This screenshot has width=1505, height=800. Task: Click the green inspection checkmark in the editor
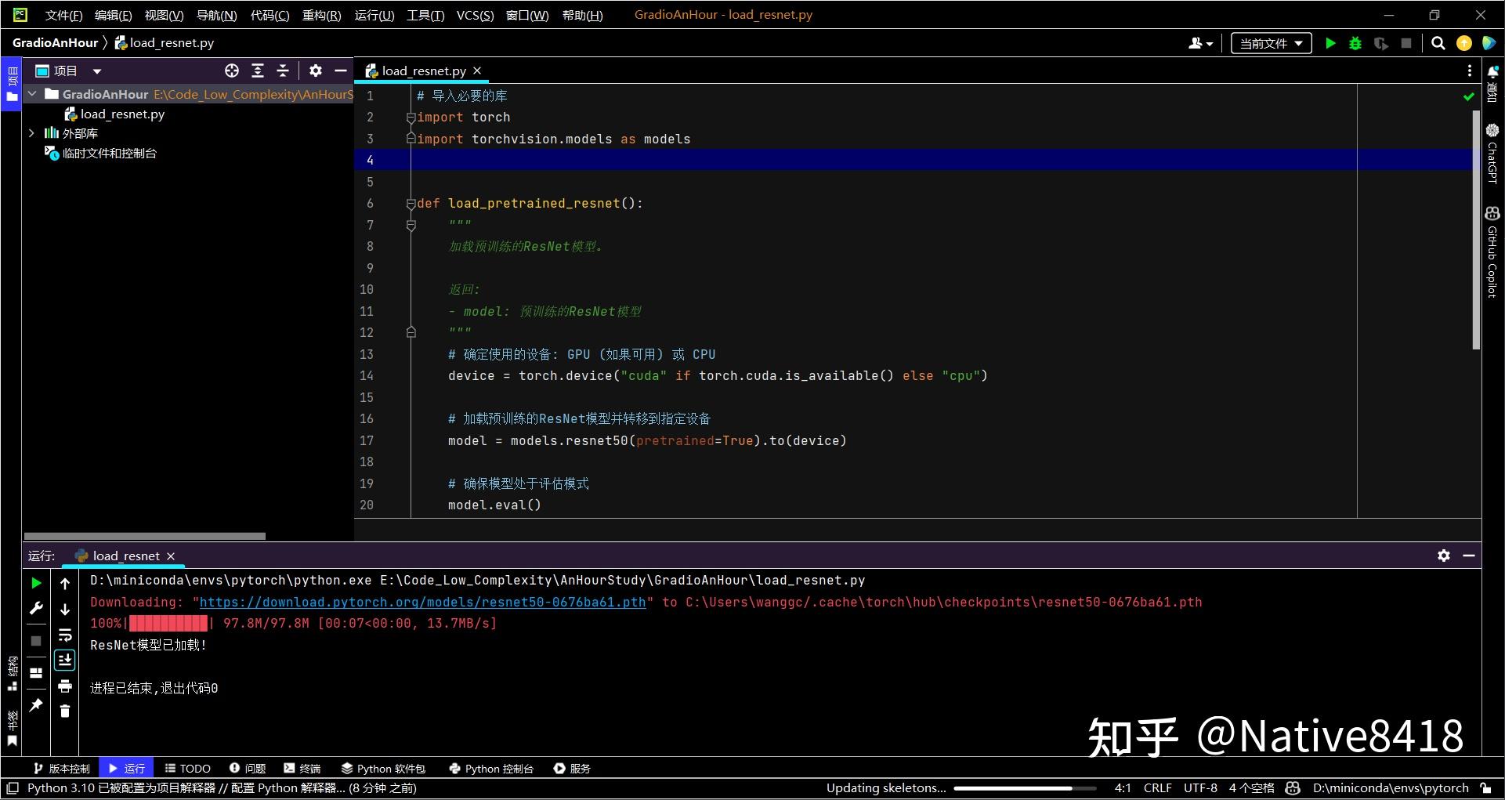point(1469,96)
